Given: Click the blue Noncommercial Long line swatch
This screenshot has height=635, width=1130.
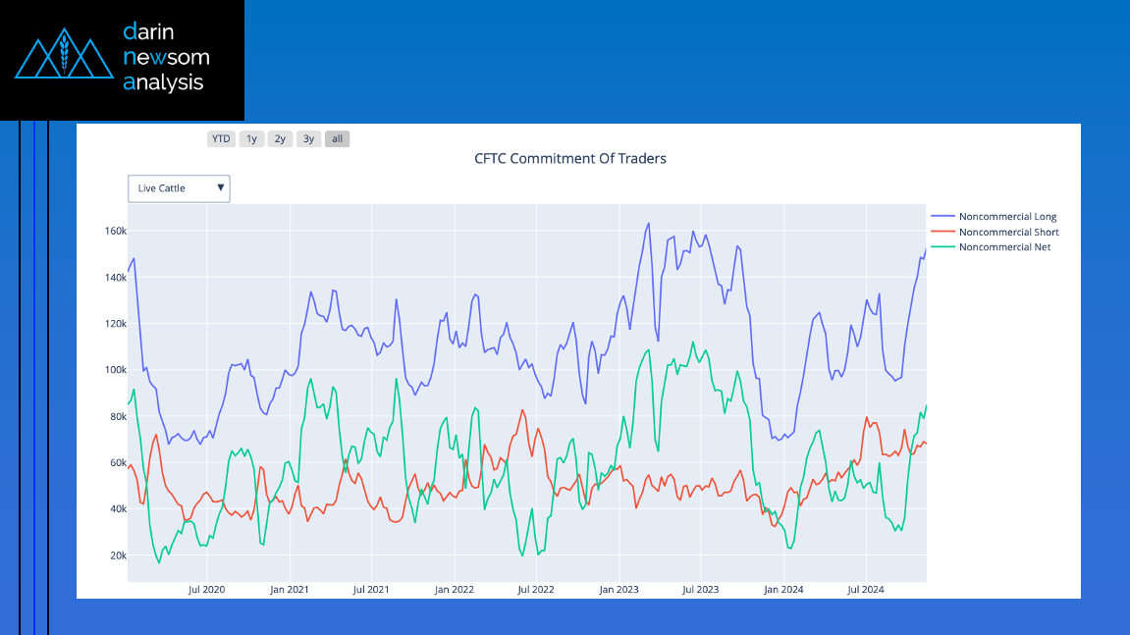Looking at the screenshot, I should (x=942, y=216).
